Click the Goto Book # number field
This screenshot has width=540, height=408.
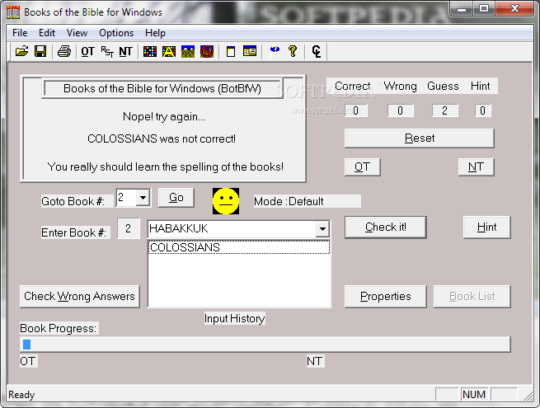click(126, 198)
